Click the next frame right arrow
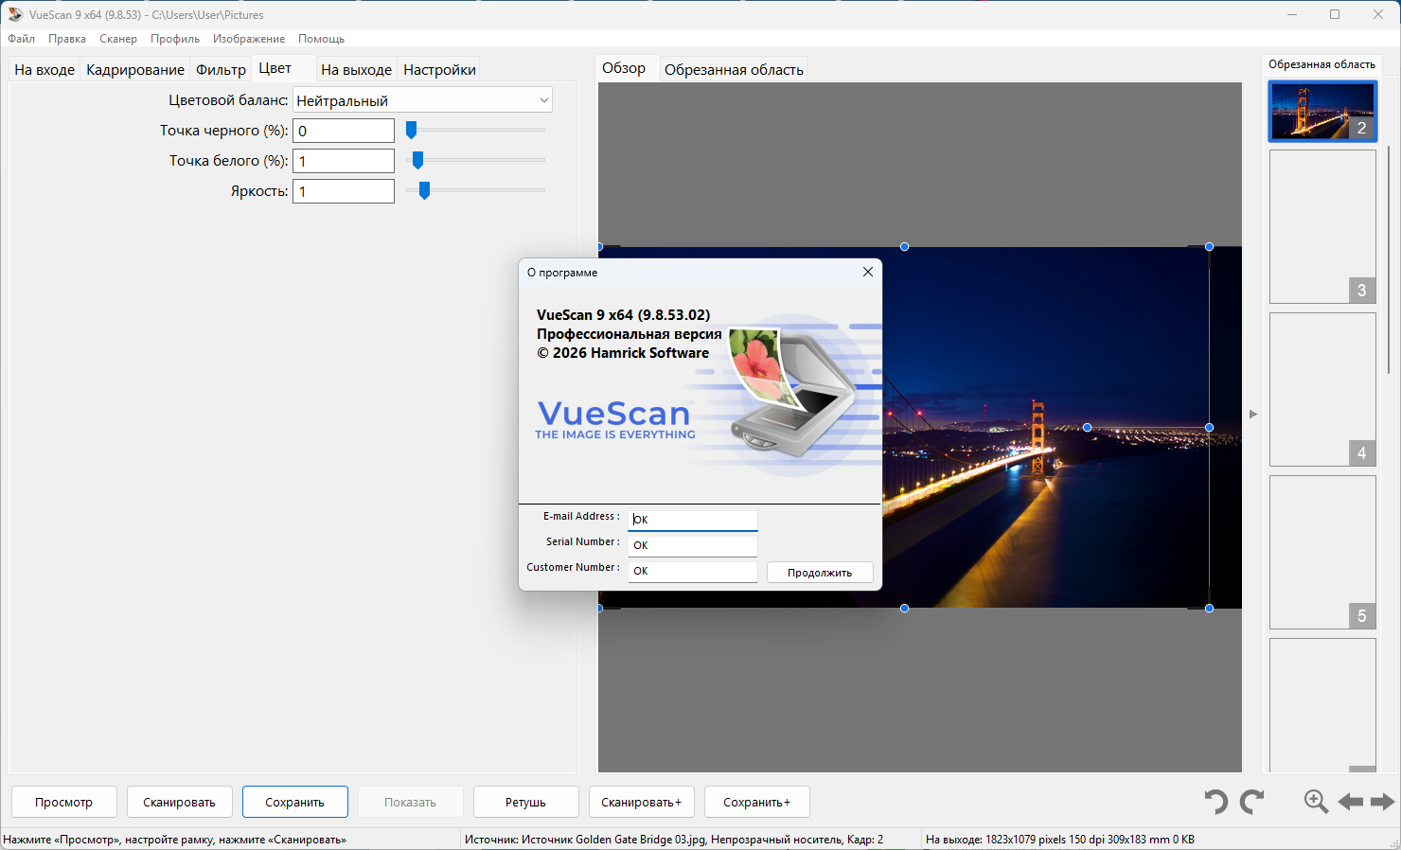This screenshot has height=850, width=1401. [x=1382, y=802]
